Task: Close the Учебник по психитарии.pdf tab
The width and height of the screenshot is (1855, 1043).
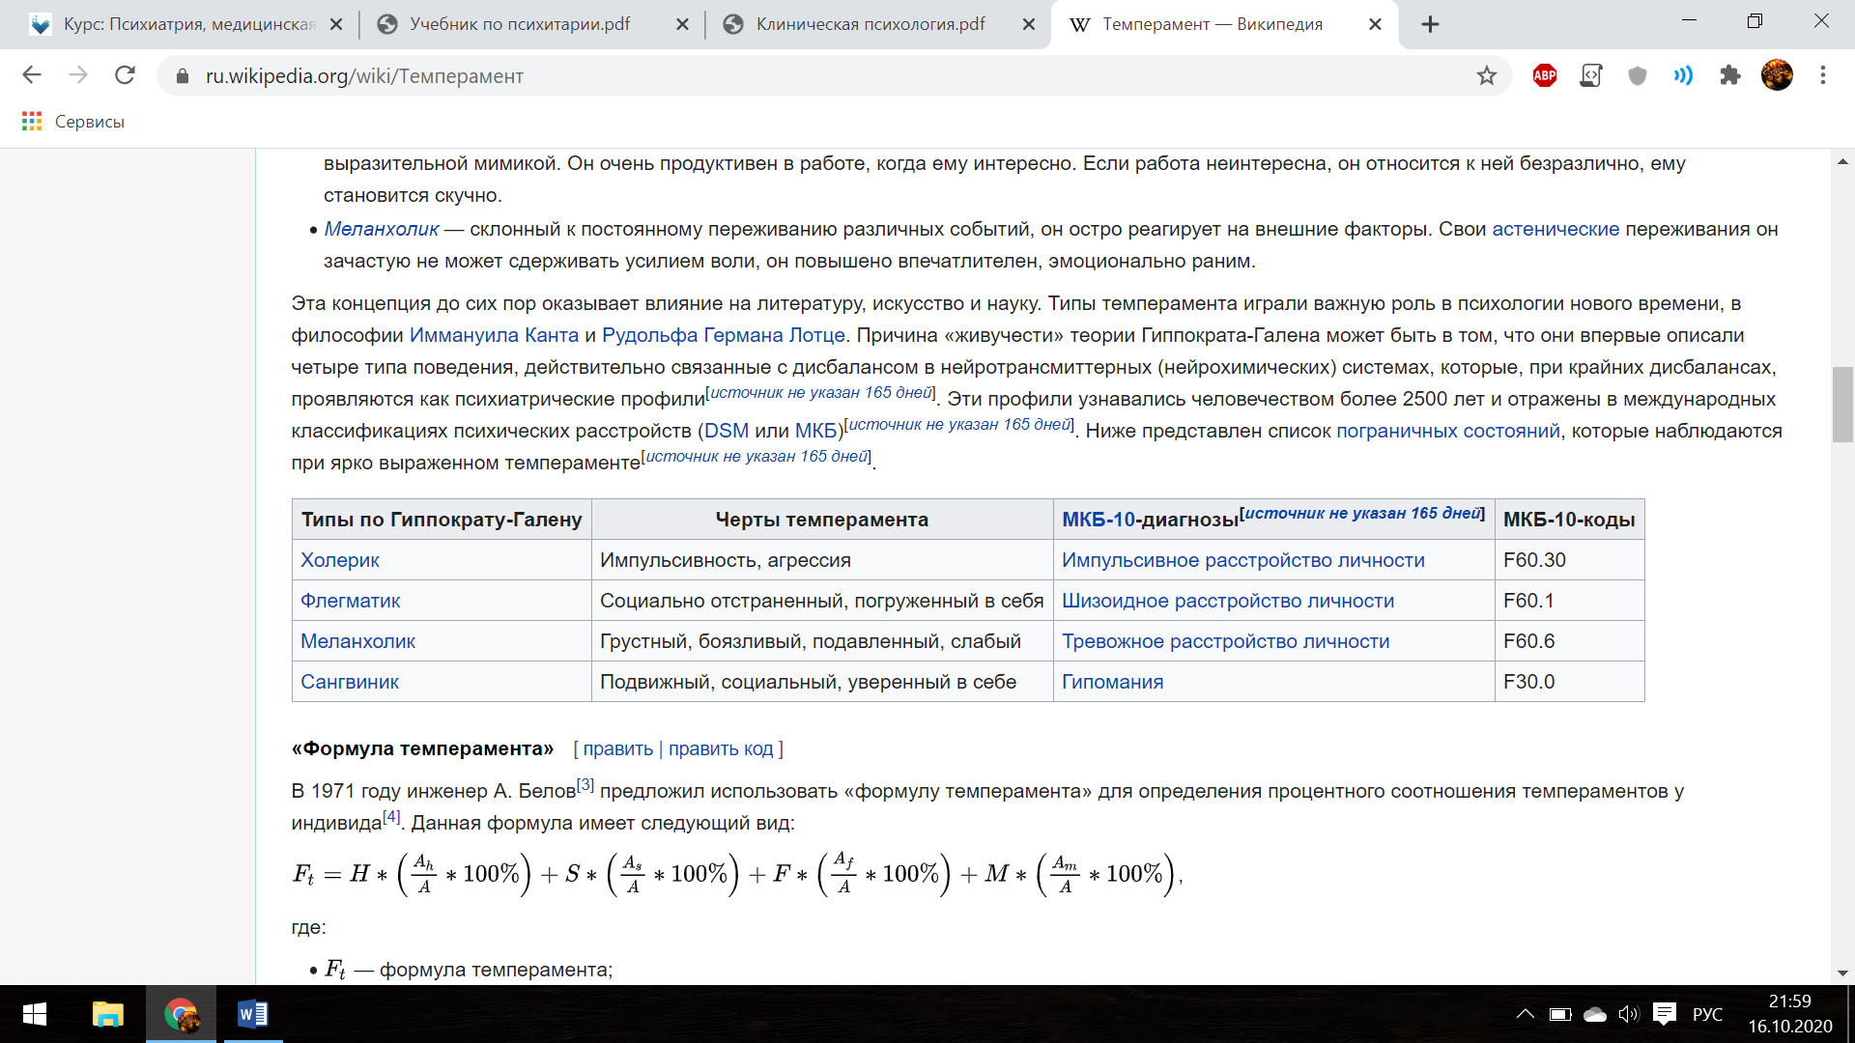Action: click(682, 24)
